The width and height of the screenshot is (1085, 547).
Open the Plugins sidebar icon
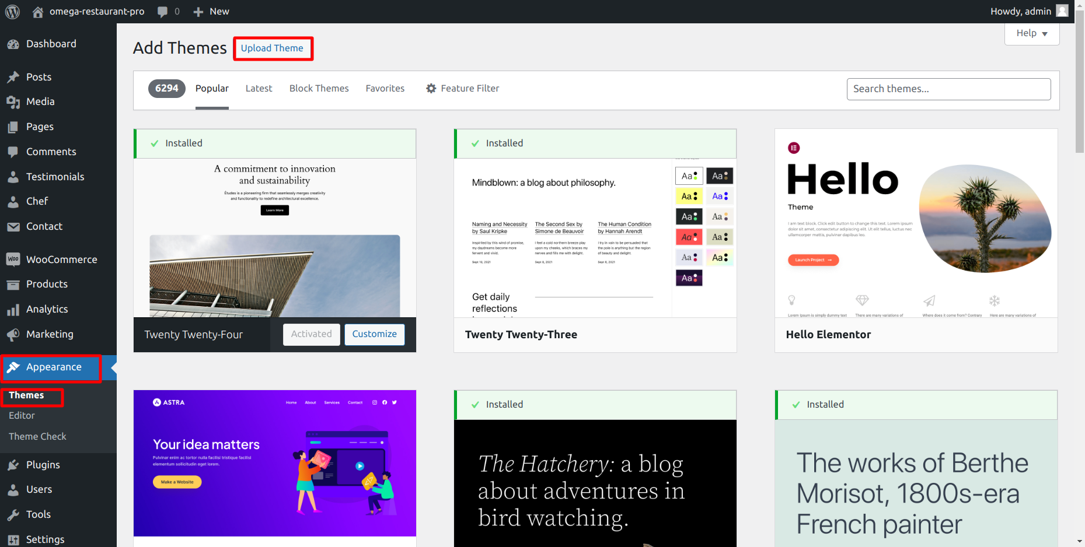coord(13,465)
